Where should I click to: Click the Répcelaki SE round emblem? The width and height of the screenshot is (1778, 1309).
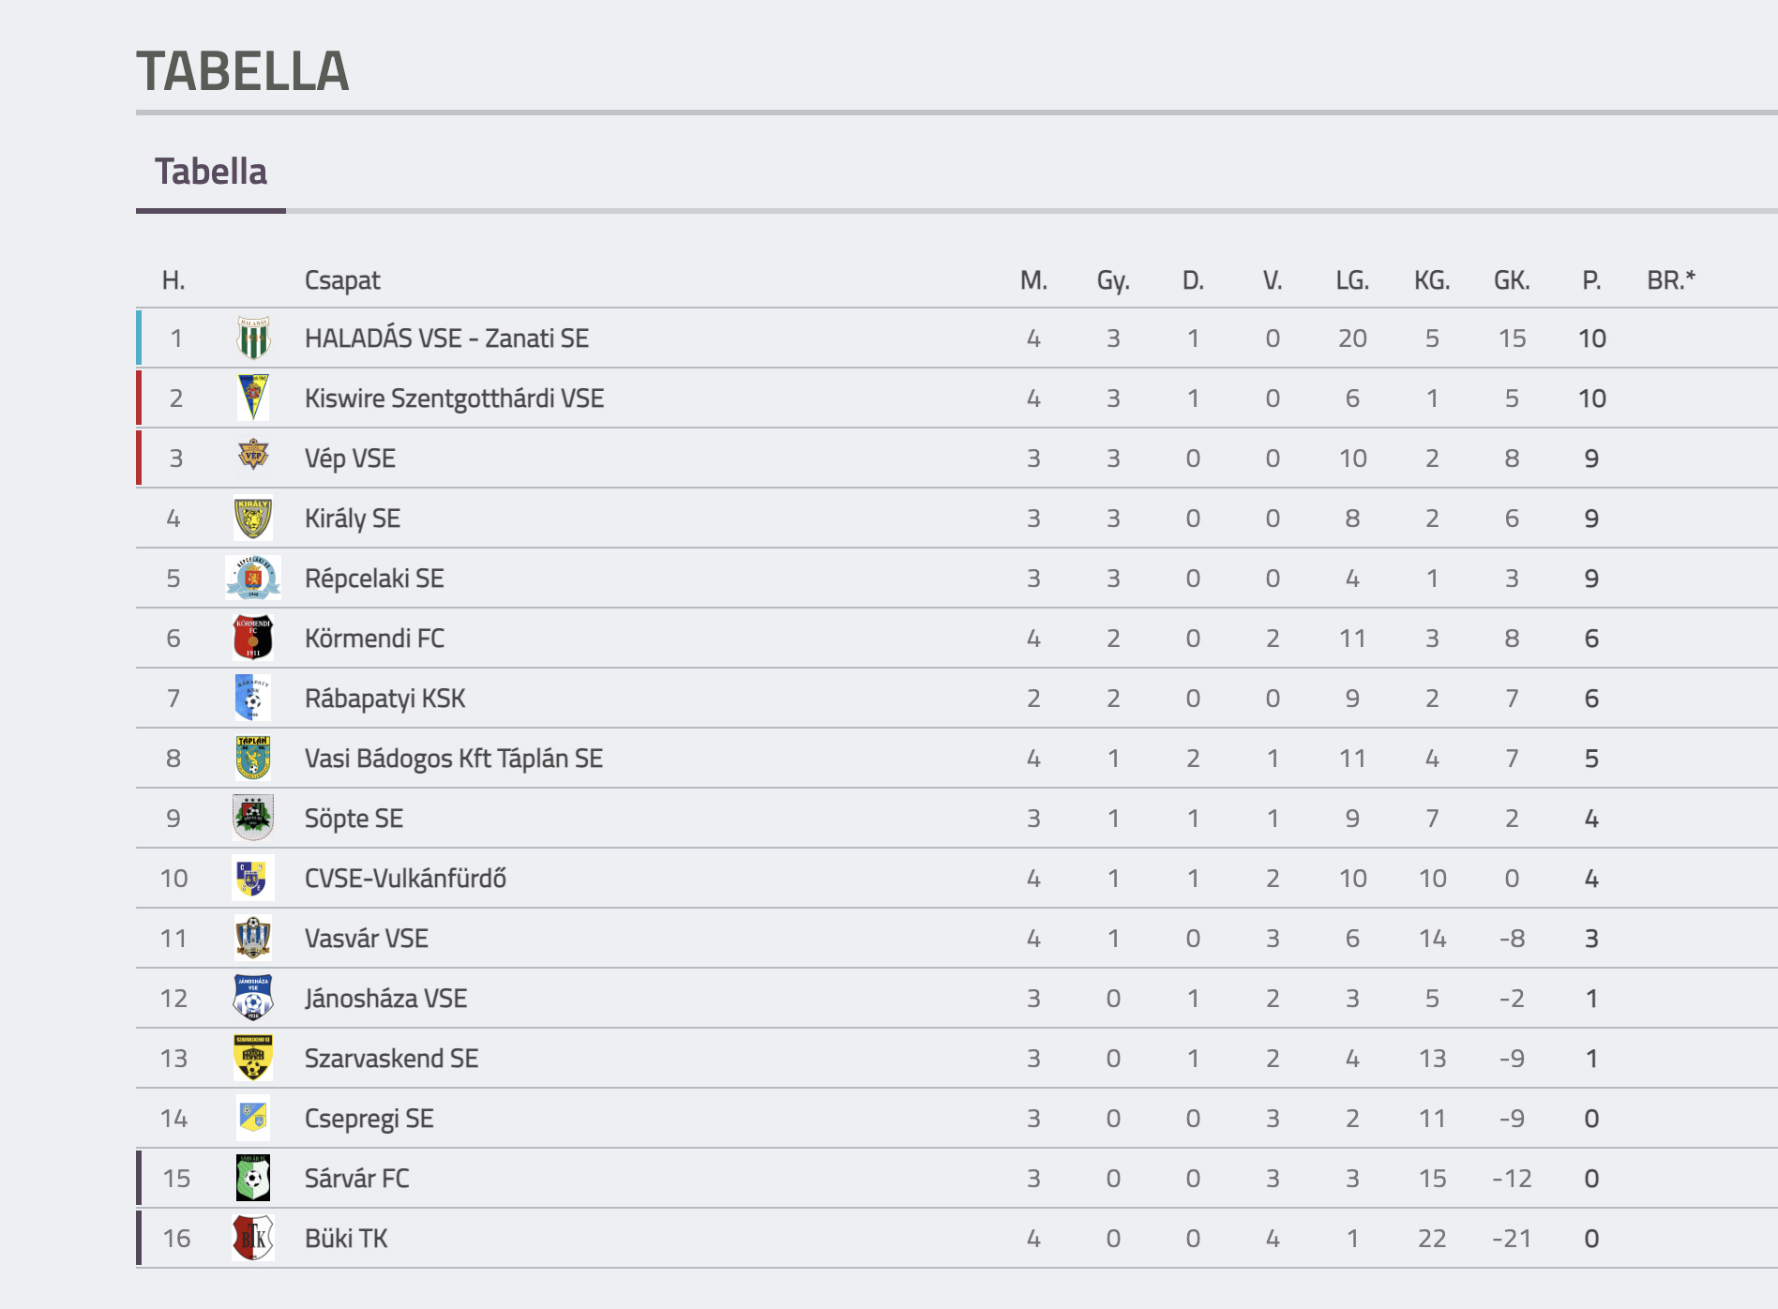tap(253, 579)
